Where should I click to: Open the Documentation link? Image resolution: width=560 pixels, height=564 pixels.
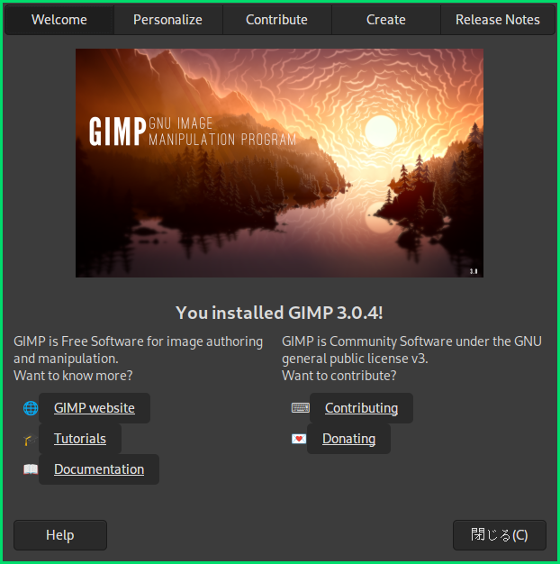coord(99,469)
